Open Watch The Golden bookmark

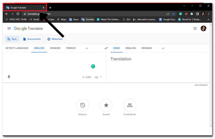point(108,19)
